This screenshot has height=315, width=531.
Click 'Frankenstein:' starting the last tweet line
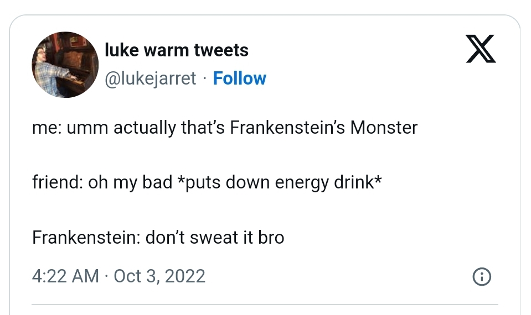[x=86, y=238]
